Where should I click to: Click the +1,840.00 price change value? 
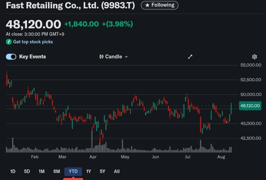pos(82,24)
